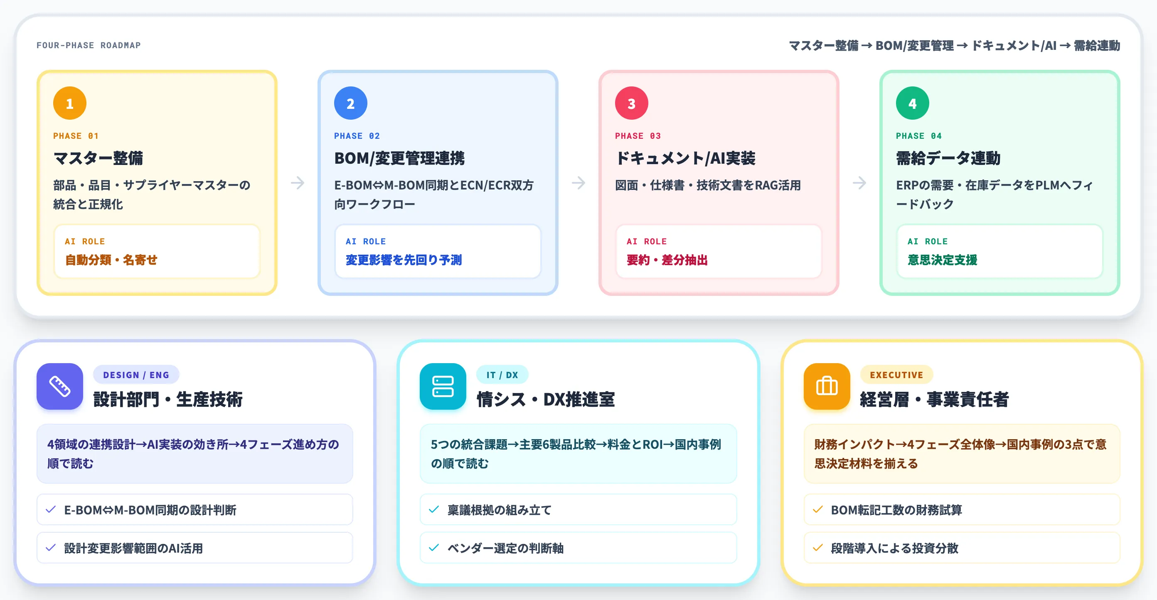The image size is (1157, 600).
Task: Click checkmark beside ベンダー選定の判断軸
Action: pos(434,548)
